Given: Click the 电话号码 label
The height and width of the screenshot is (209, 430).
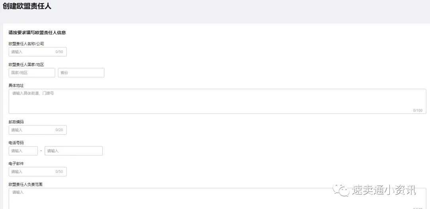Looking at the screenshot, I should coord(16,143).
